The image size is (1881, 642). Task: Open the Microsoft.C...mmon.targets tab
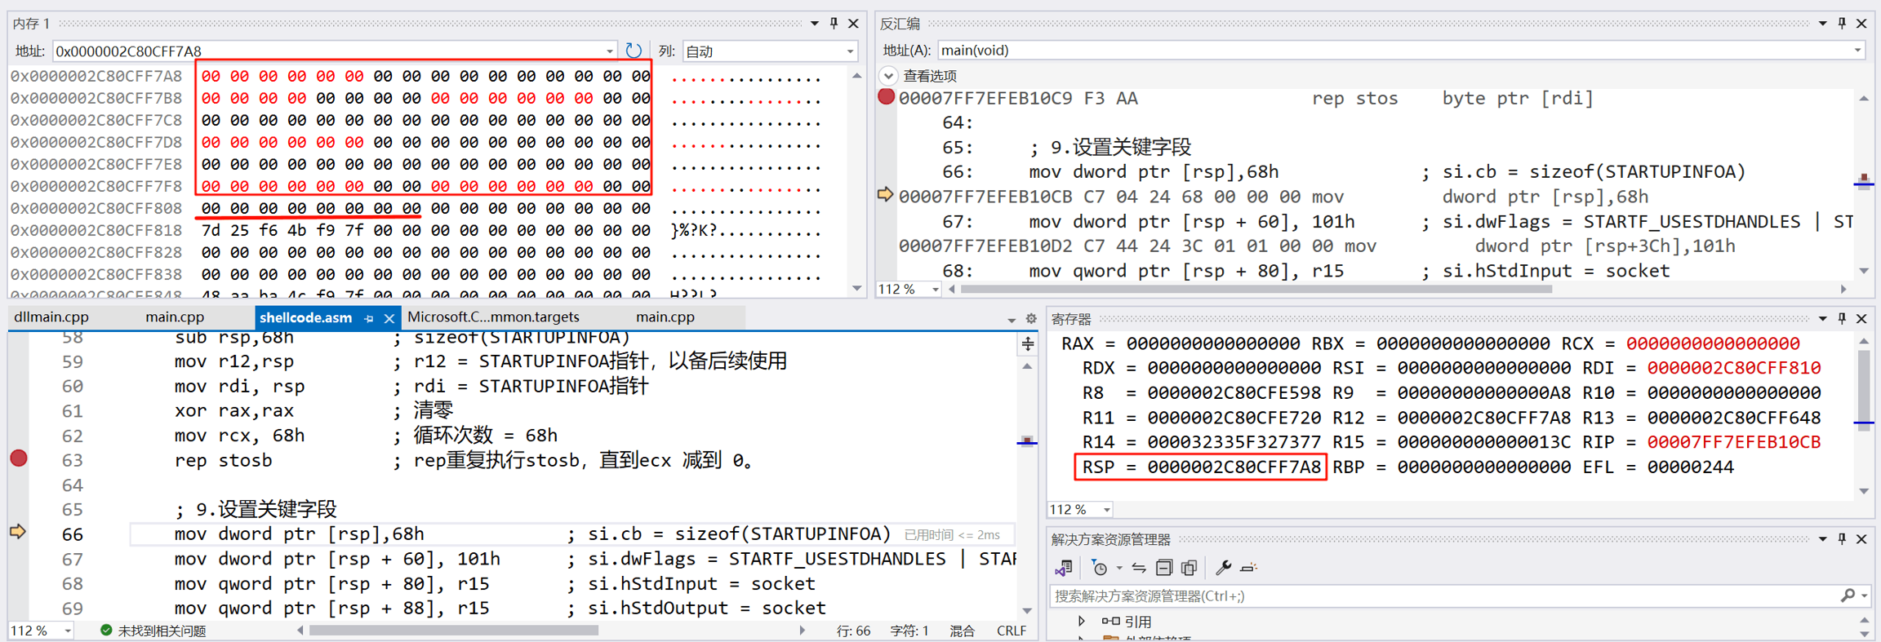[493, 317]
